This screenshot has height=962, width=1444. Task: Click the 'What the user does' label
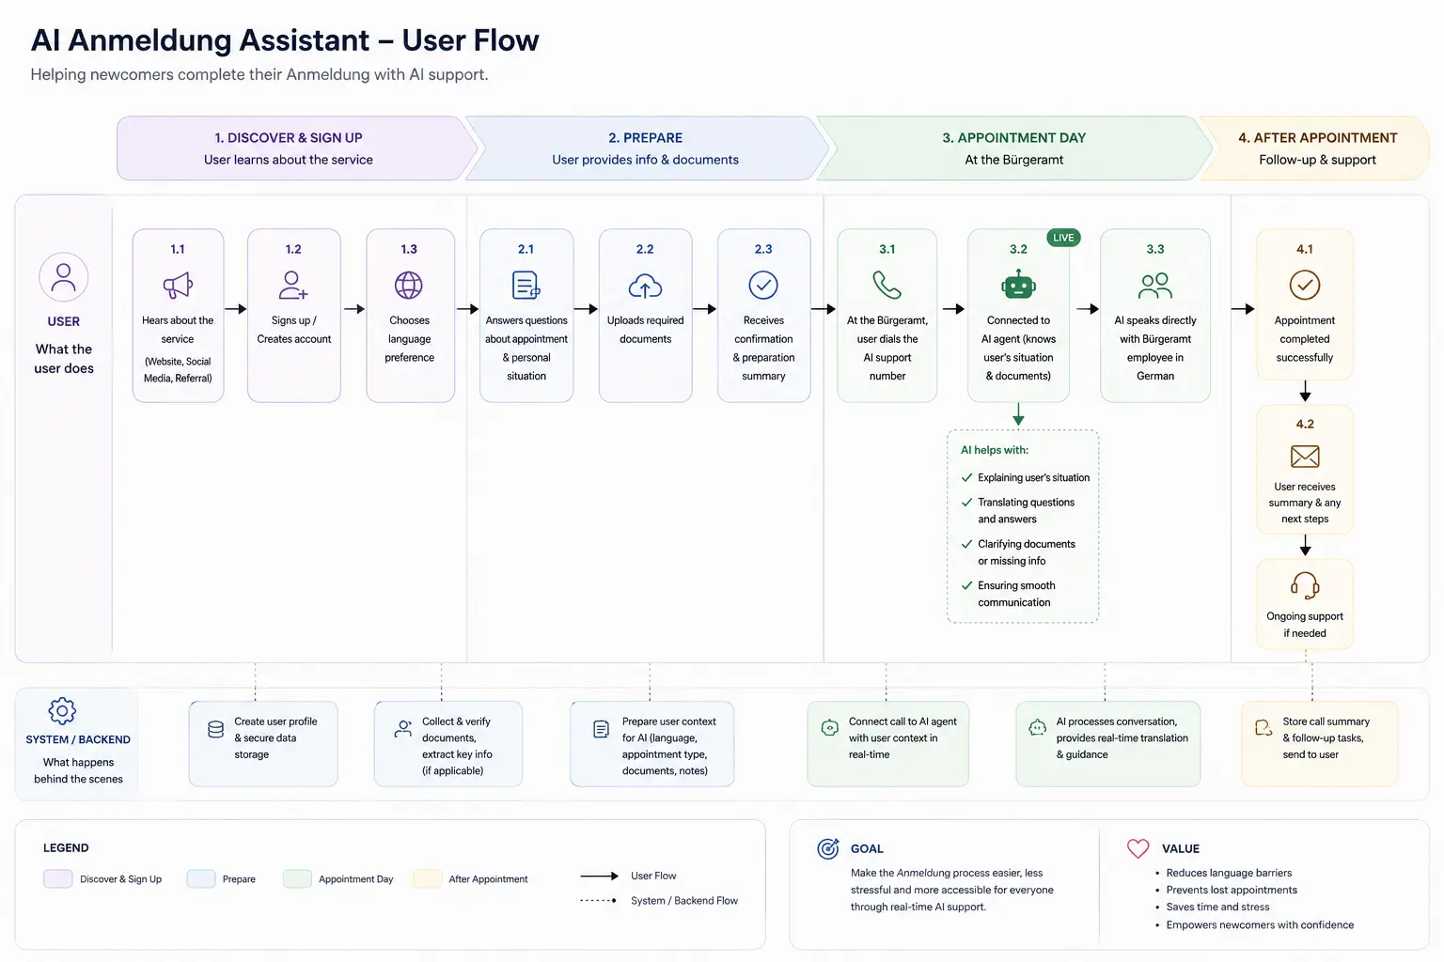pos(64,359)
